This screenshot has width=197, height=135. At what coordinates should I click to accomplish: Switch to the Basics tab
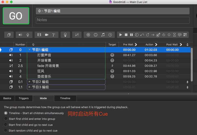pyautogui.click(x=7, y=98)
